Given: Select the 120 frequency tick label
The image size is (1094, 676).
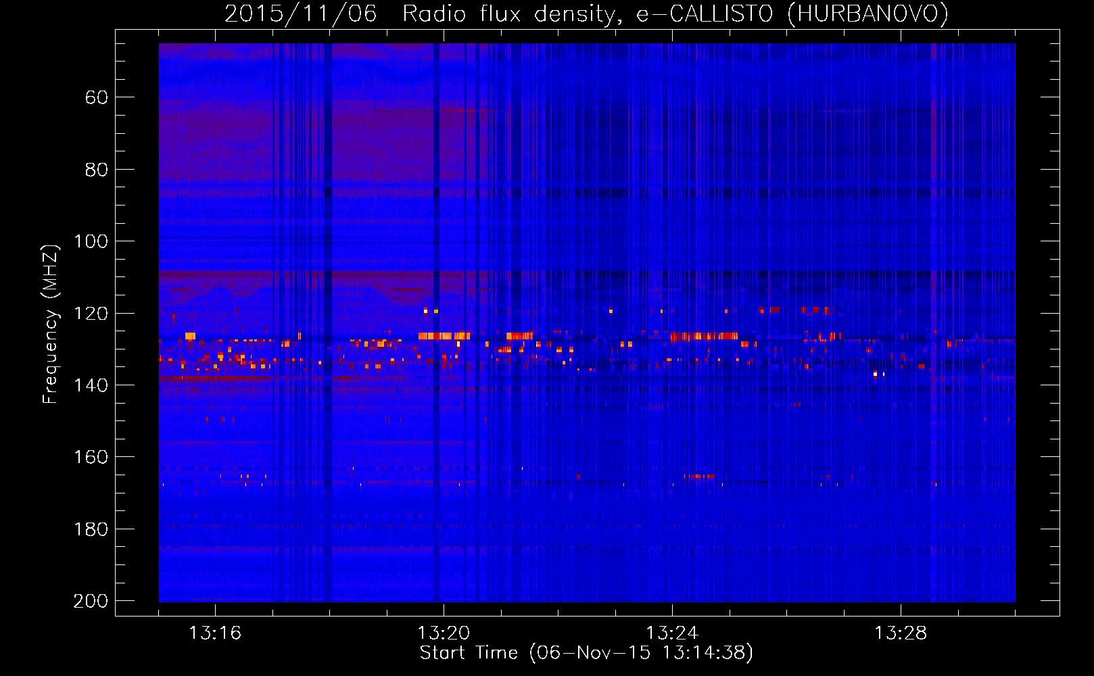Looking at the screenshot, I should [x=91, y=313].
